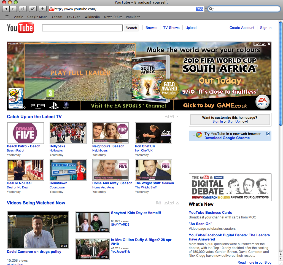Open the YouTube bookmark in bookmarks bar
The height and width of the screenshot is (265, 283).
point(73,17)
